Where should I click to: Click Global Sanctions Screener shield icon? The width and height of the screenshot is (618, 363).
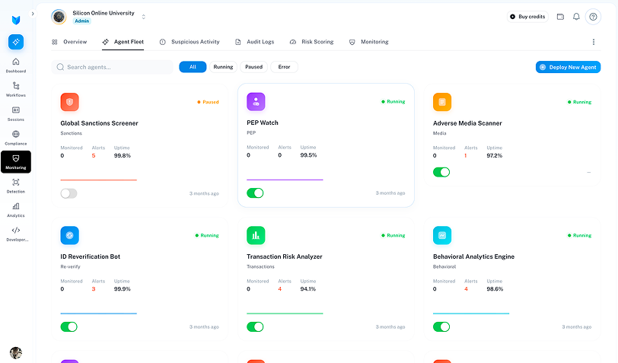[70, 102]
